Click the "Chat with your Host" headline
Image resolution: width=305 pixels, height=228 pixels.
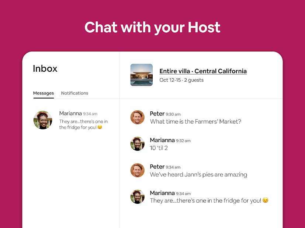pyautogui.click(x=152, y=28)
